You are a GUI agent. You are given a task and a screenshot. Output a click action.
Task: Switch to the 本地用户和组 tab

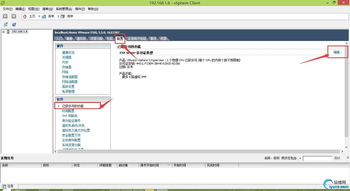click(137, 39)
